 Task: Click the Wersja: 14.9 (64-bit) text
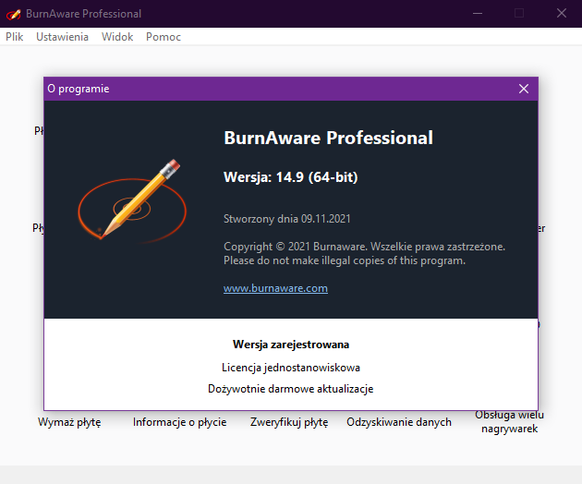291,177
